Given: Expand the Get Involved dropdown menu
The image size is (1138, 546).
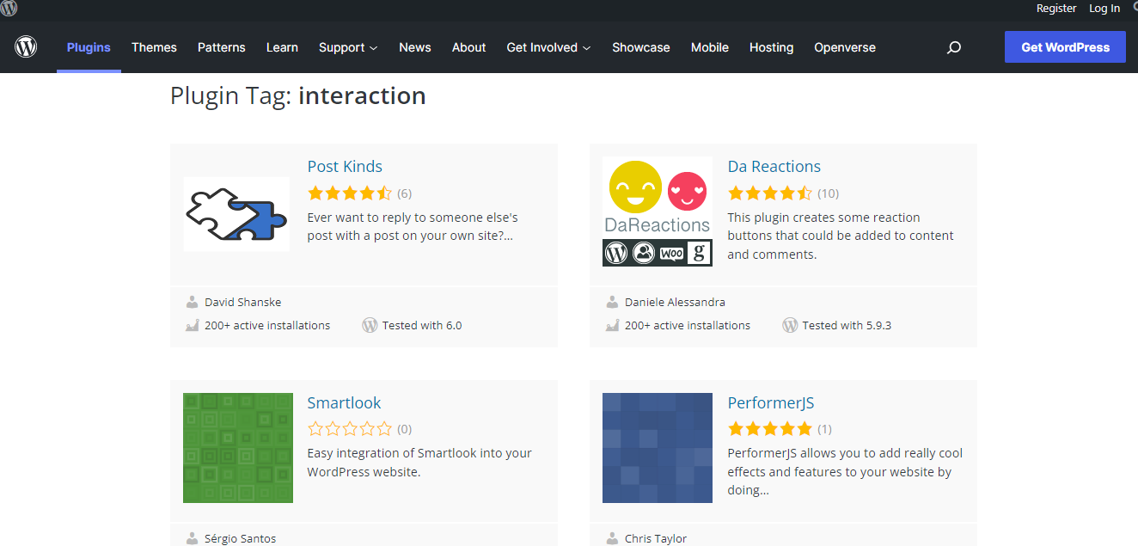Looking at the screenshot, I should coord(548,47).
